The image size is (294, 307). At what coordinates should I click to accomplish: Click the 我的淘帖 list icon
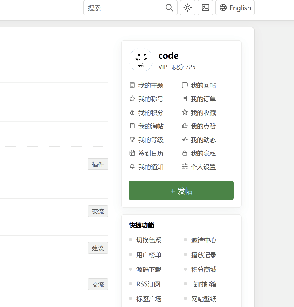coord(132,126)
